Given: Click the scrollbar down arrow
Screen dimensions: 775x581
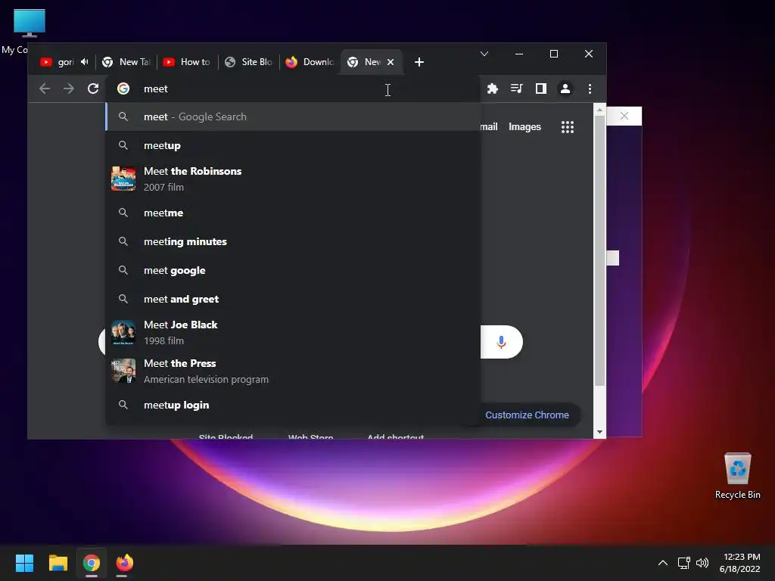Looking at the screenshot, I should (599, 432).
